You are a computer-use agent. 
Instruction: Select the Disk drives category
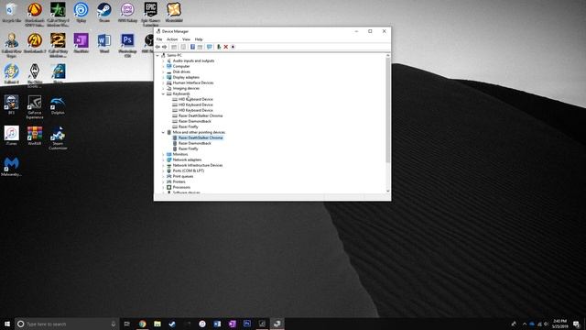point(181,71)
